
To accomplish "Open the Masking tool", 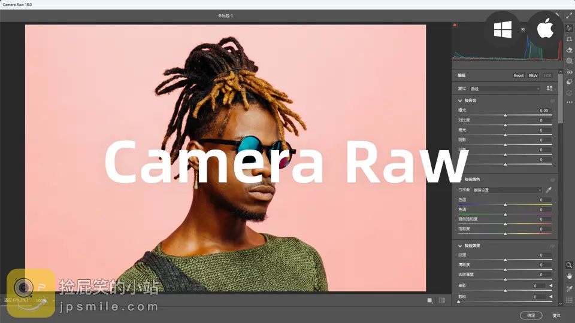I will click(x=569, y=61).
